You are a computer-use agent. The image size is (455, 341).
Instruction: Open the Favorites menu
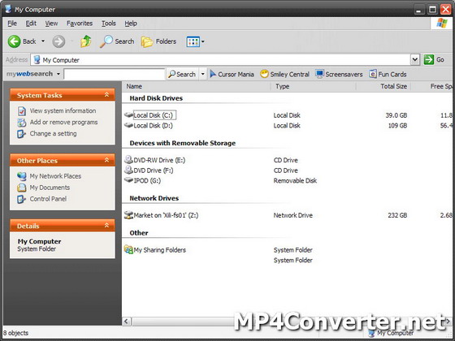(80, 24)
